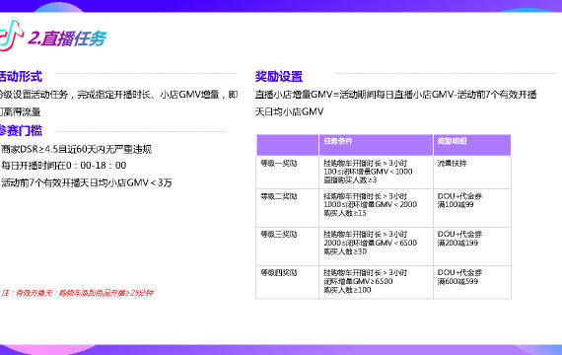Click the '奖励明细' table header
The height and width of the screenshot is (355, 562).
click(452, 141)
